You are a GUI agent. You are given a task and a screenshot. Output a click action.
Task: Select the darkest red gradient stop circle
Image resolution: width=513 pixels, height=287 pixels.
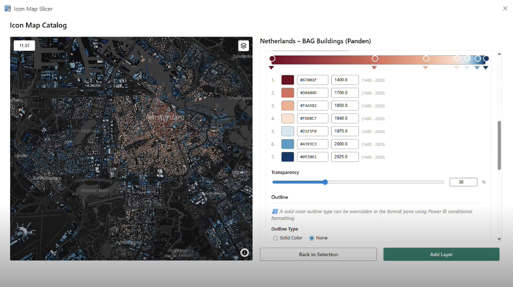[x=272, y=58]
